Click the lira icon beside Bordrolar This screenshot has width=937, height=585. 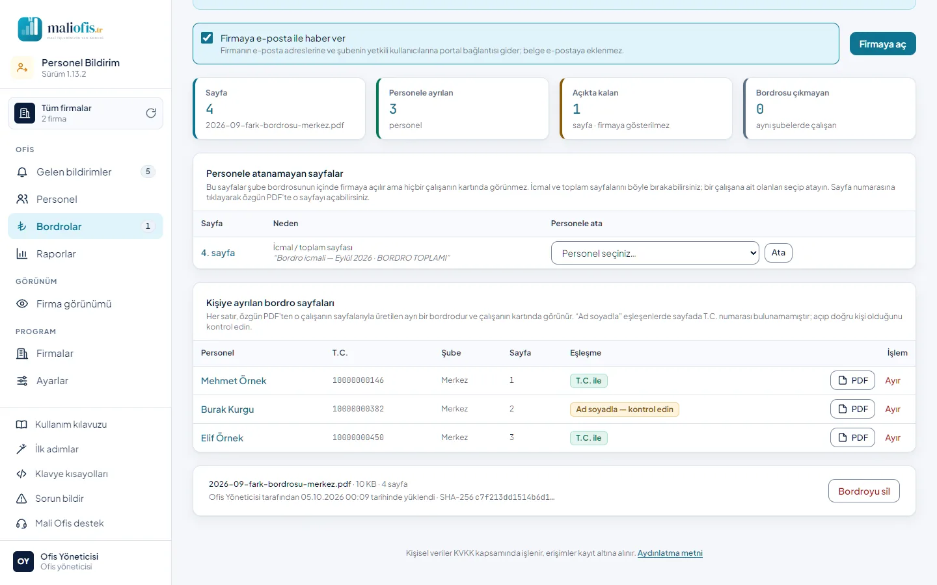[22, 227]
